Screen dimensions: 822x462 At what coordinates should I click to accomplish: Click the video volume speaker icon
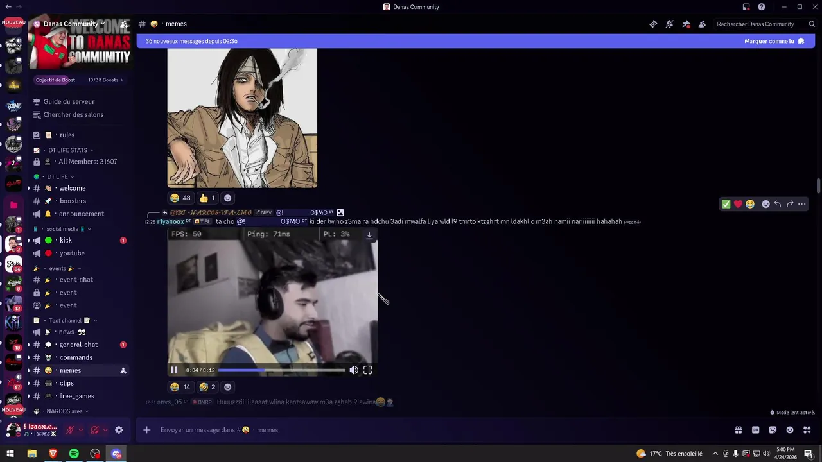354,370
